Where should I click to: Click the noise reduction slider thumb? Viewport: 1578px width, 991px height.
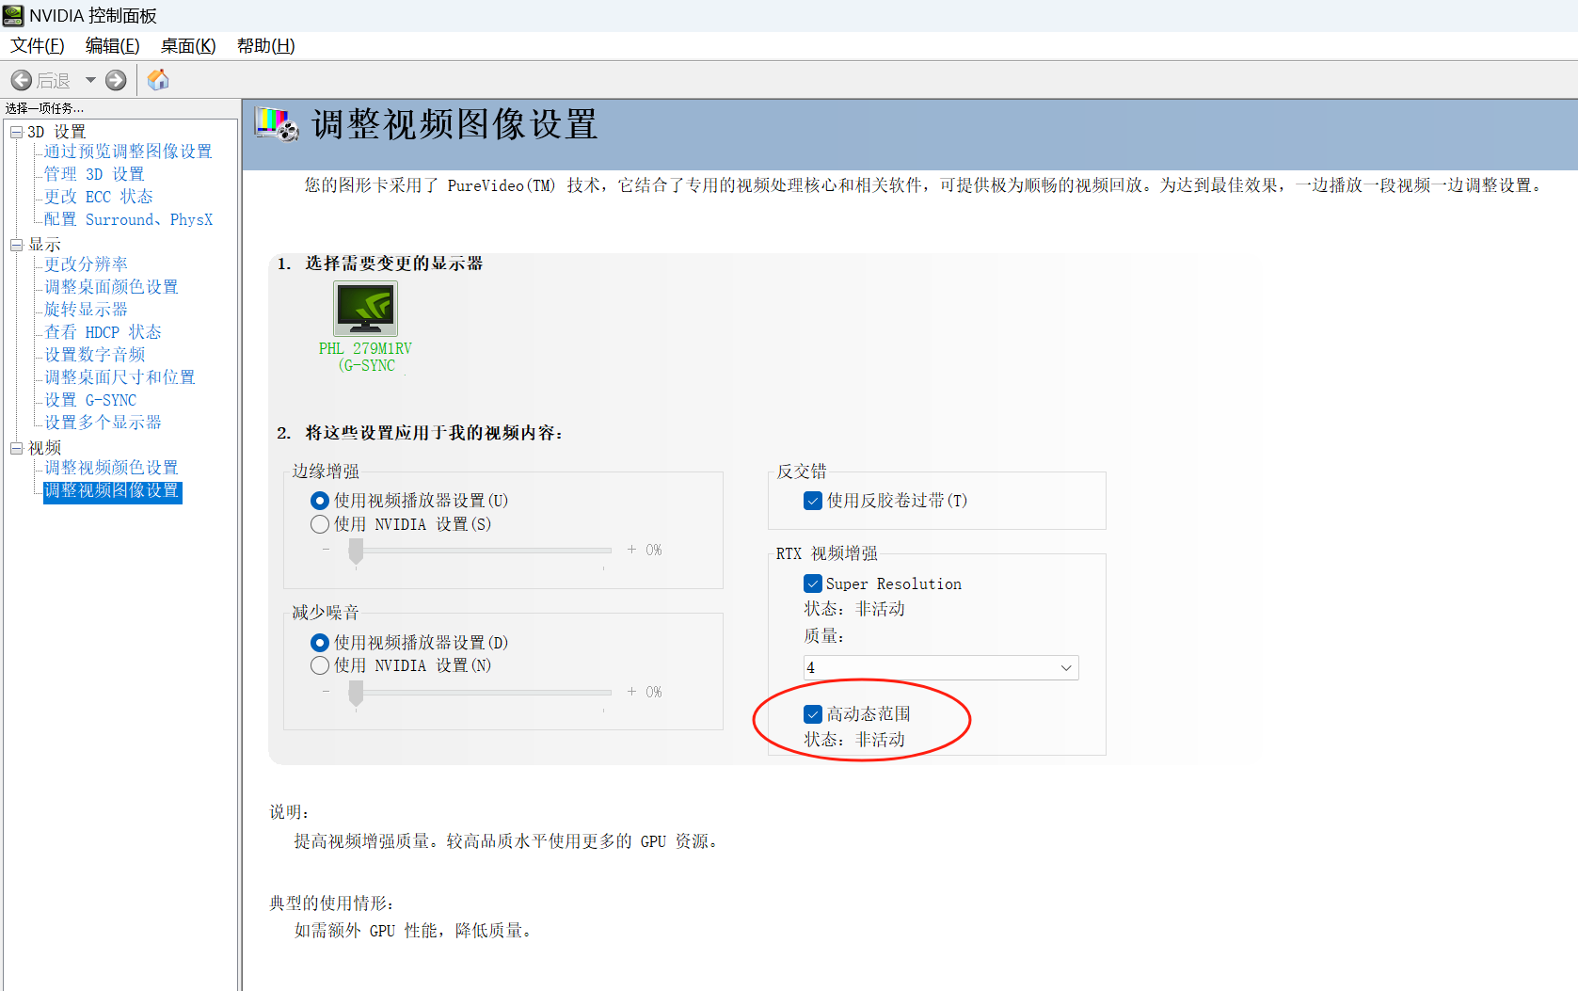point(356,695)
